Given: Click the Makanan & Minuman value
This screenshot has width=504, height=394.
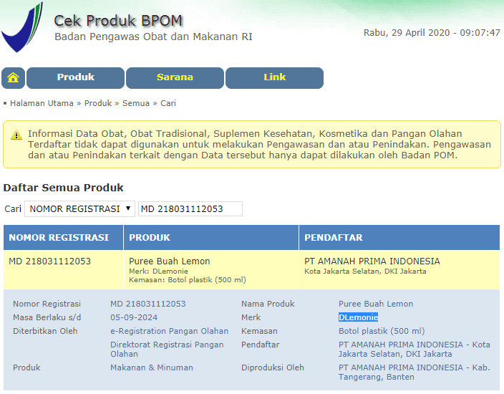Looking at the screenshot, I should click(152, 367).
